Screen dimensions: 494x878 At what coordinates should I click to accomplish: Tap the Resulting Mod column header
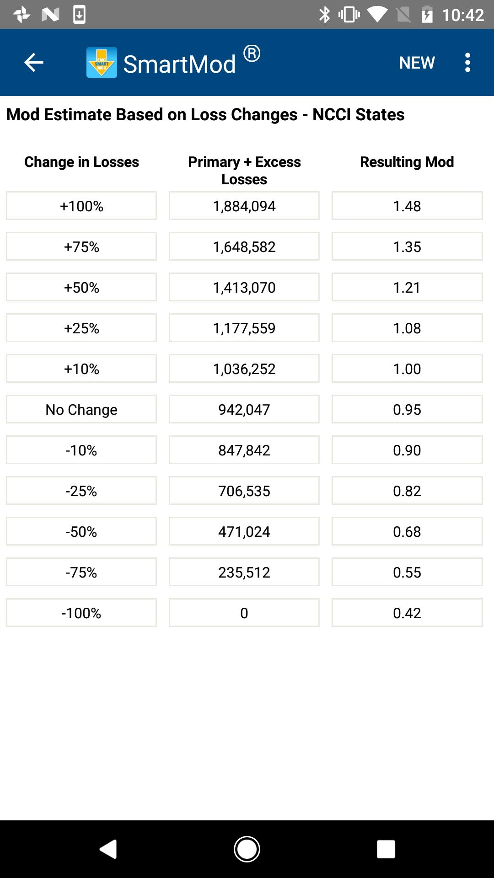click(407, 162)
